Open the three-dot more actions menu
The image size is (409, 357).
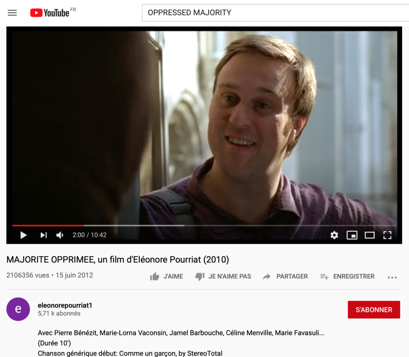pyautogui.click(x=392, y=278)
